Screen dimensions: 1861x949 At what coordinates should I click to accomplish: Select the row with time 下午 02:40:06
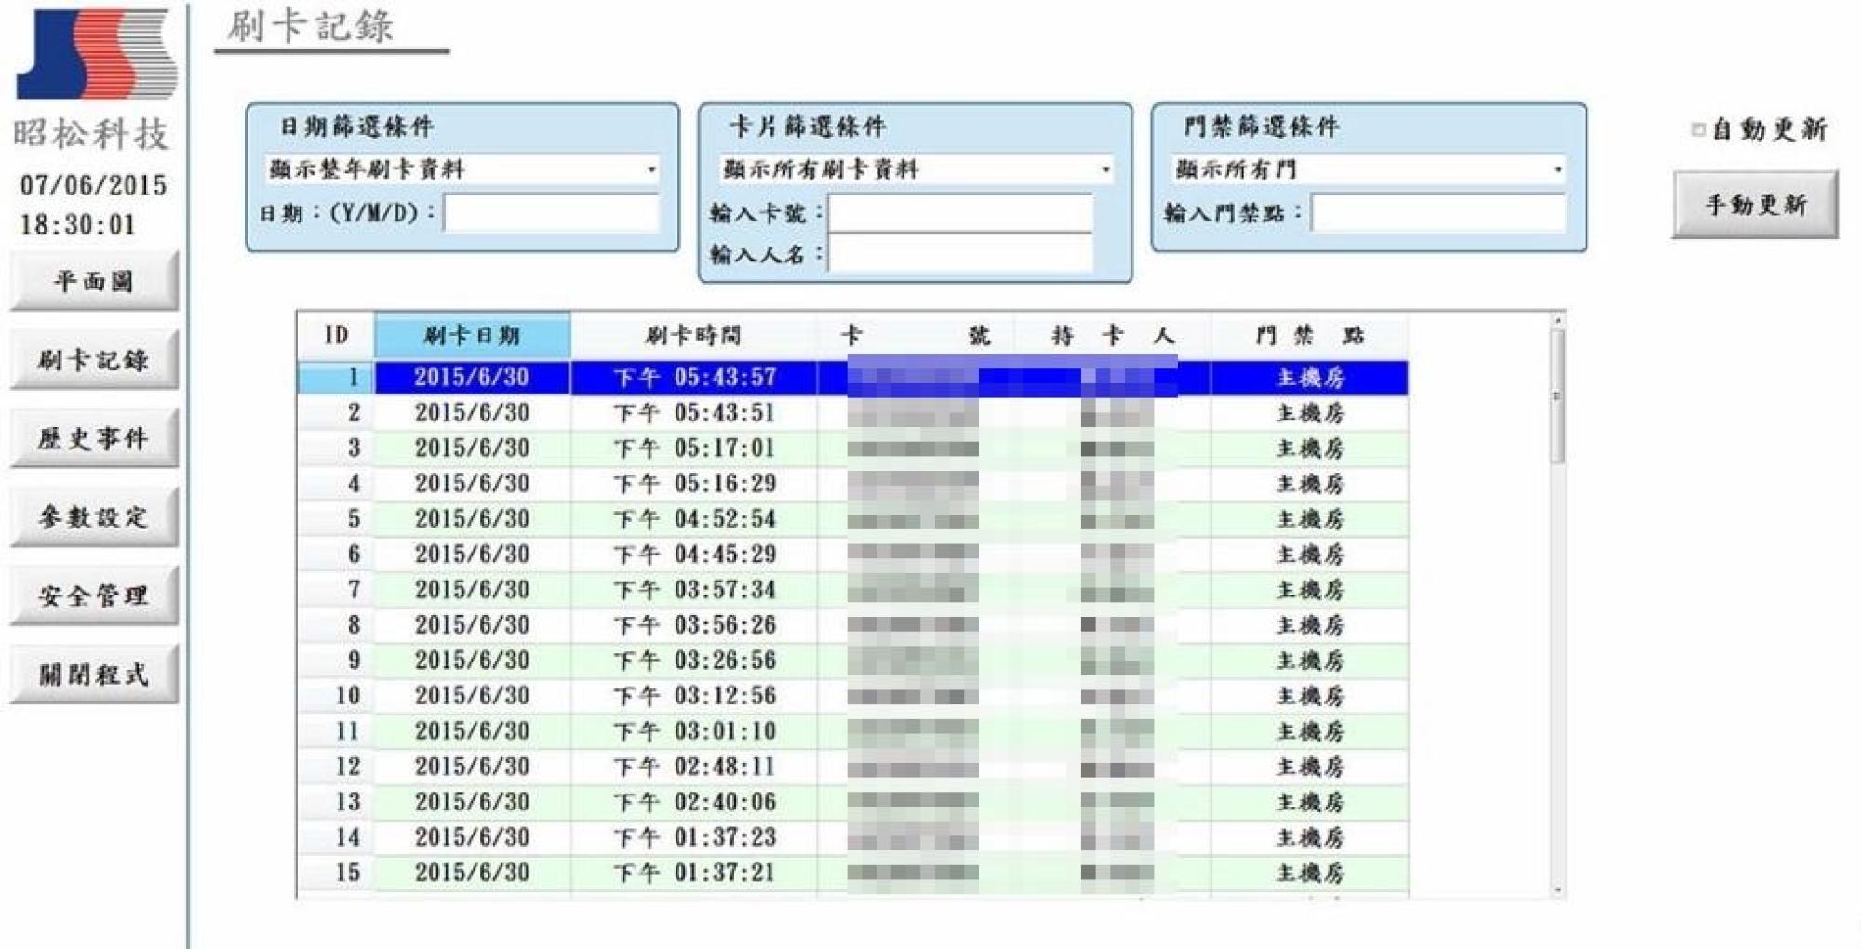tap(853, 802)
